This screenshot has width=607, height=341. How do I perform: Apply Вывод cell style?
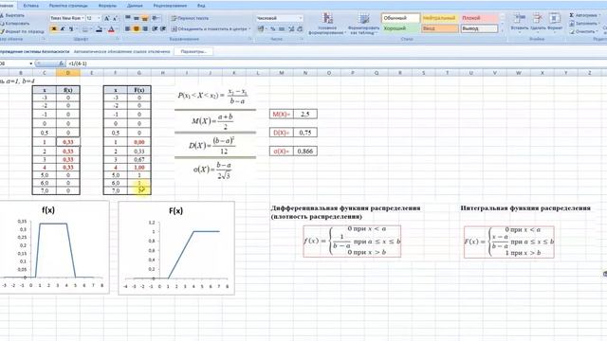point(479,28)
